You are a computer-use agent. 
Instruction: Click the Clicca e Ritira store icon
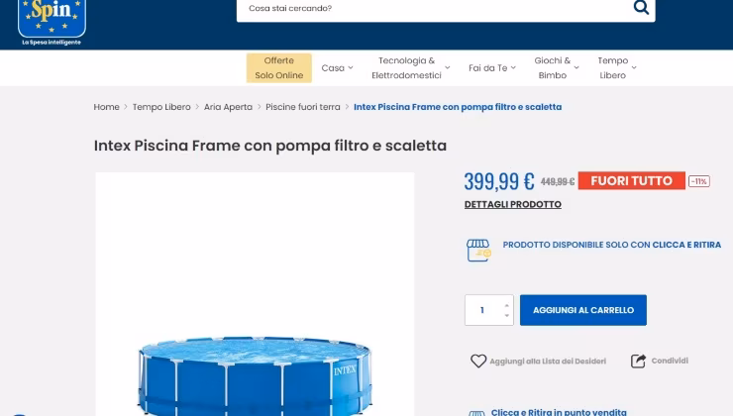pyautogui.click(x=478, y=250)
